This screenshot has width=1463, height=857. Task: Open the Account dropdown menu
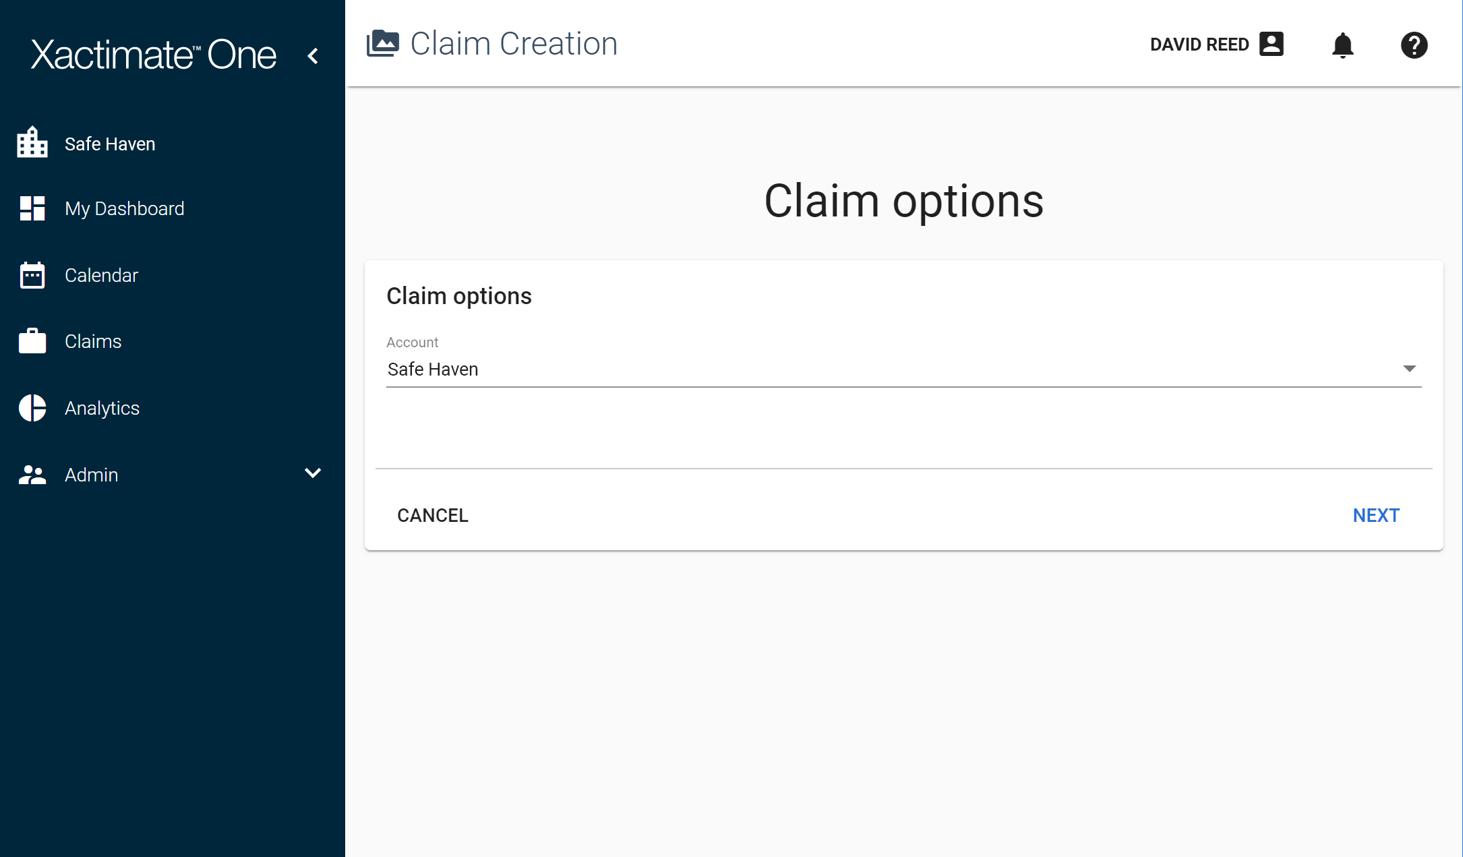1411,370
